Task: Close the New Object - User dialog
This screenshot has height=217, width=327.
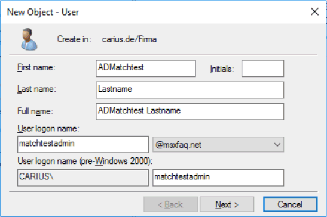Action: click(314, 11)
